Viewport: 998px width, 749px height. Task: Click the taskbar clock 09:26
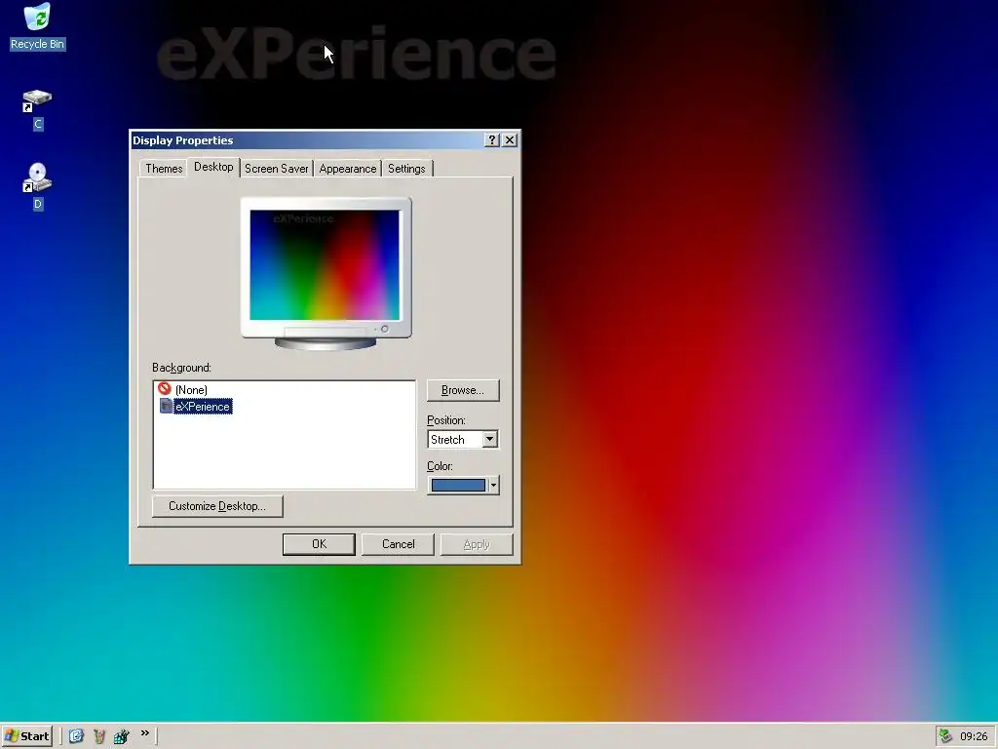point(974,736)
